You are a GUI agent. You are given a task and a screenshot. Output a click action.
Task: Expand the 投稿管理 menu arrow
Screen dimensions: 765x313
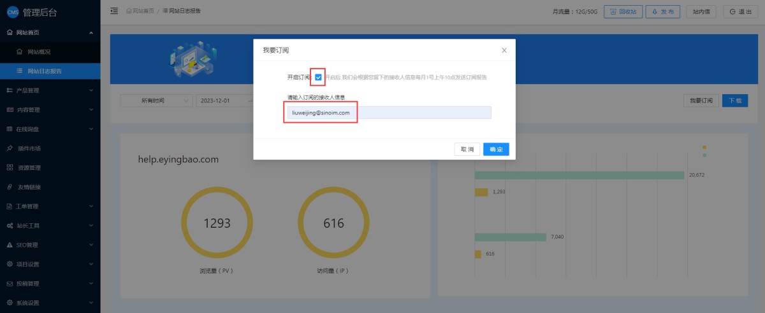pos(91,283)
